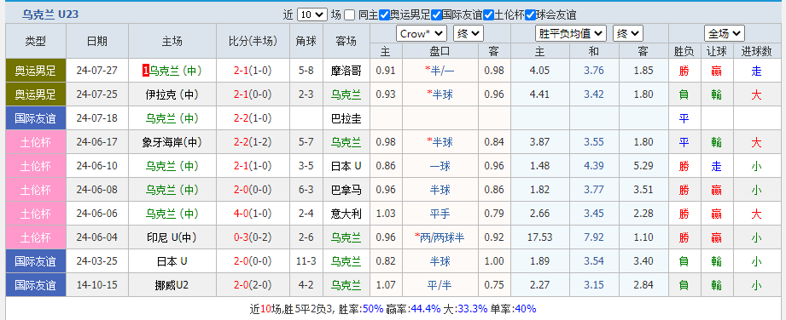786x320 pixels.
Task: Click the 比分(半场) column header
Action: pyautogui.click(x=253, y=42)
